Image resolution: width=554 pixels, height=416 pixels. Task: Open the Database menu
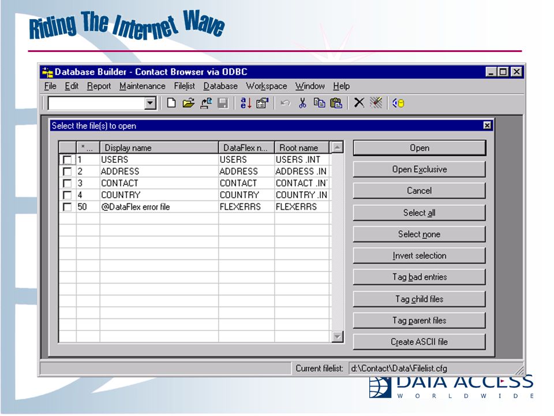click(220, 86)
